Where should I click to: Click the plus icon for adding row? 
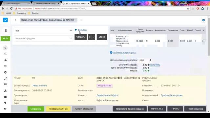click(x=111, y=52)
